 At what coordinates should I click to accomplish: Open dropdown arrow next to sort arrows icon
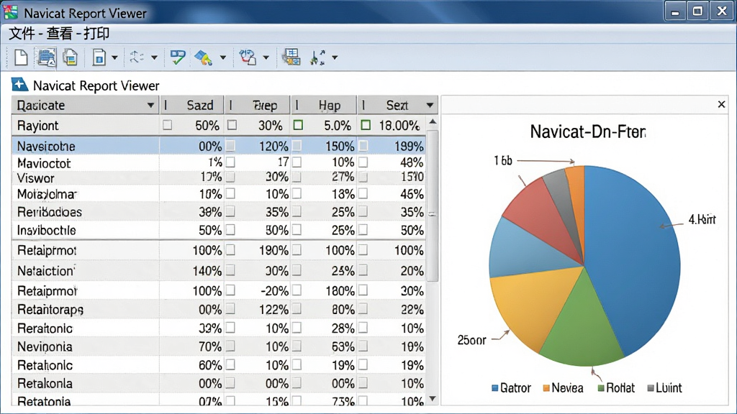(335, 57)
